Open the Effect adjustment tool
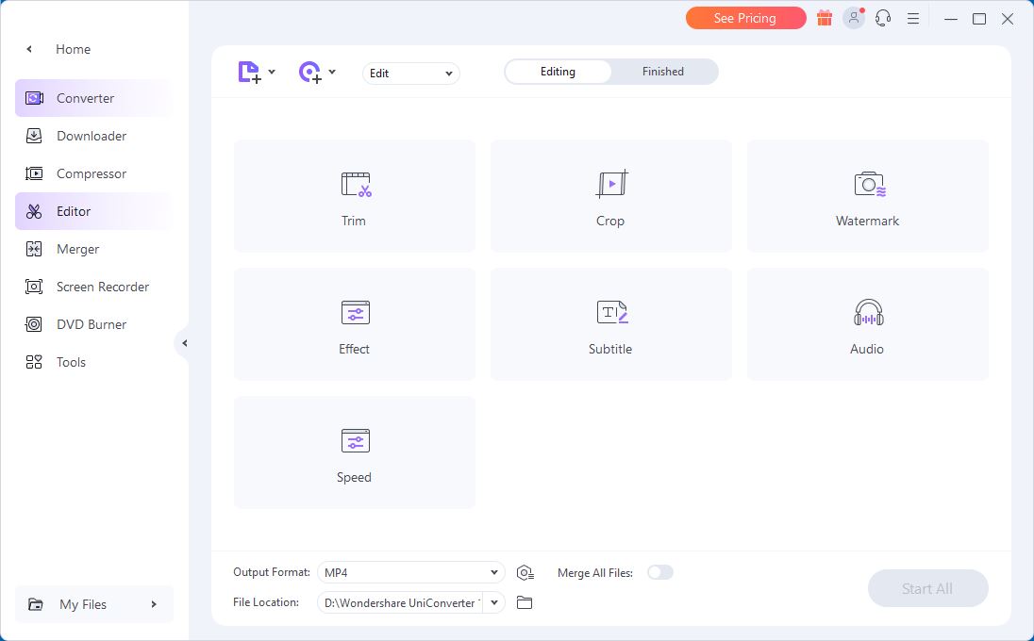This screenshot has height=641, width=1034. click(354, 324)
